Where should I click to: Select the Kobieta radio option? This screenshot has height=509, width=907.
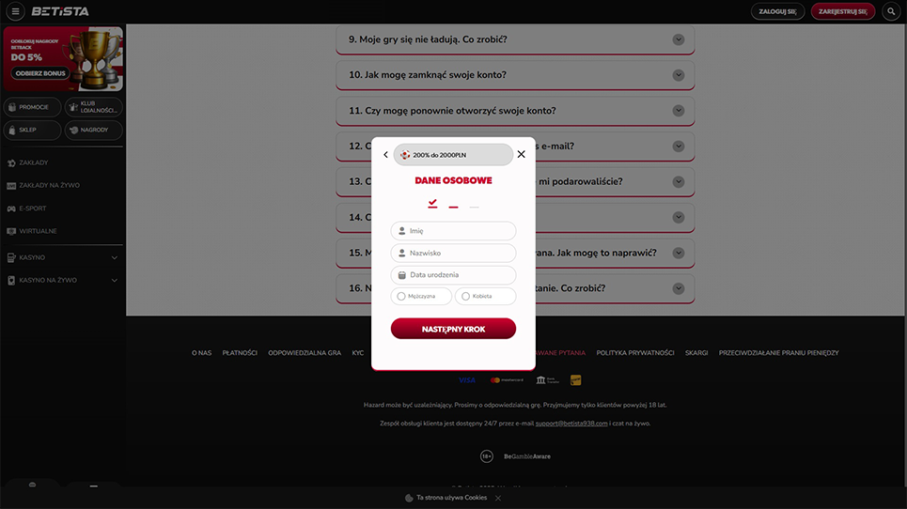[465, 297]
